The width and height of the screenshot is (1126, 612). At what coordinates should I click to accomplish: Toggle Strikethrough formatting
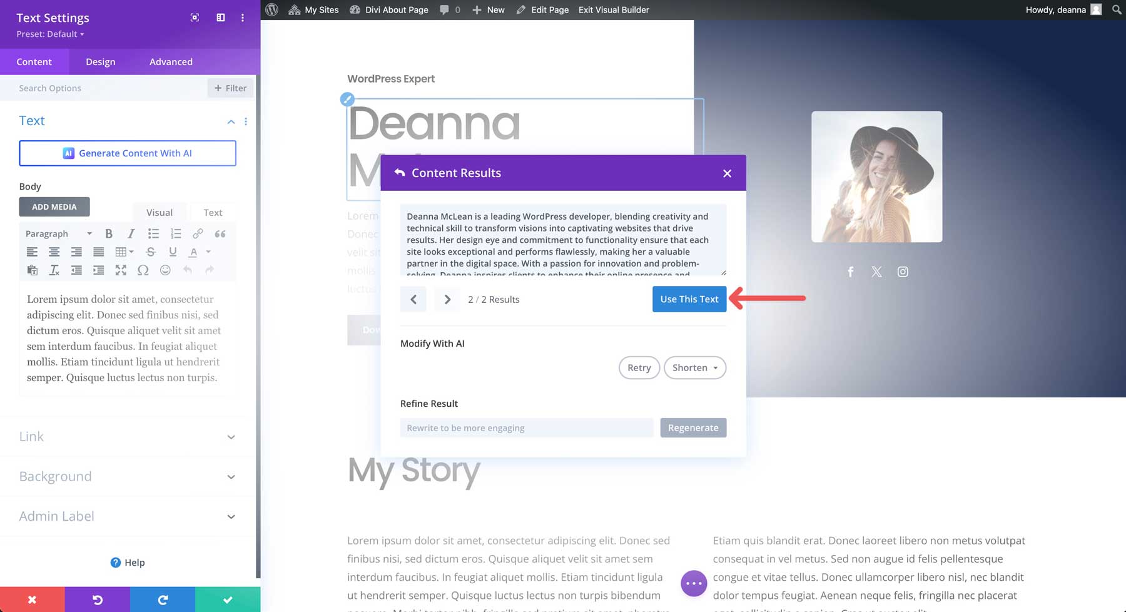[151, 252]
